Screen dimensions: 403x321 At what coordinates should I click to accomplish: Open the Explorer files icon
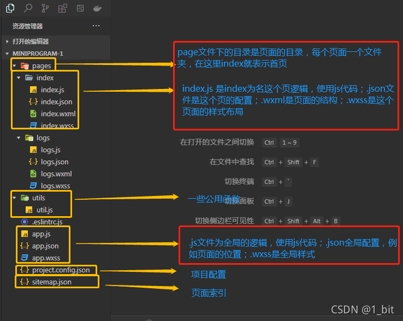pos(10,8)
